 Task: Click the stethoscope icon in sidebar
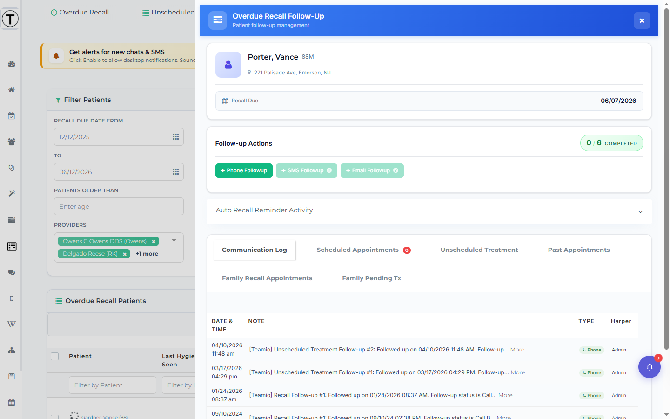pos(12,168)
